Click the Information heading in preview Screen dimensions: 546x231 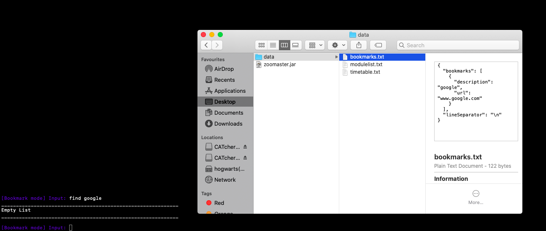[451, 179]
